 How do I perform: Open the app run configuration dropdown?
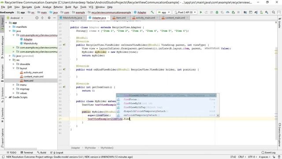pyautogui.click(x=163, y=12)
